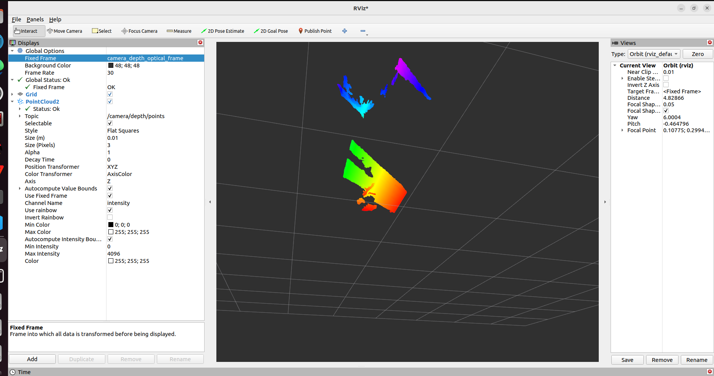Image resolution: width=714 pixels, height=376 pixels.
Task: Edit the Fixed Frame value field
Action: (x=155, y=58)
